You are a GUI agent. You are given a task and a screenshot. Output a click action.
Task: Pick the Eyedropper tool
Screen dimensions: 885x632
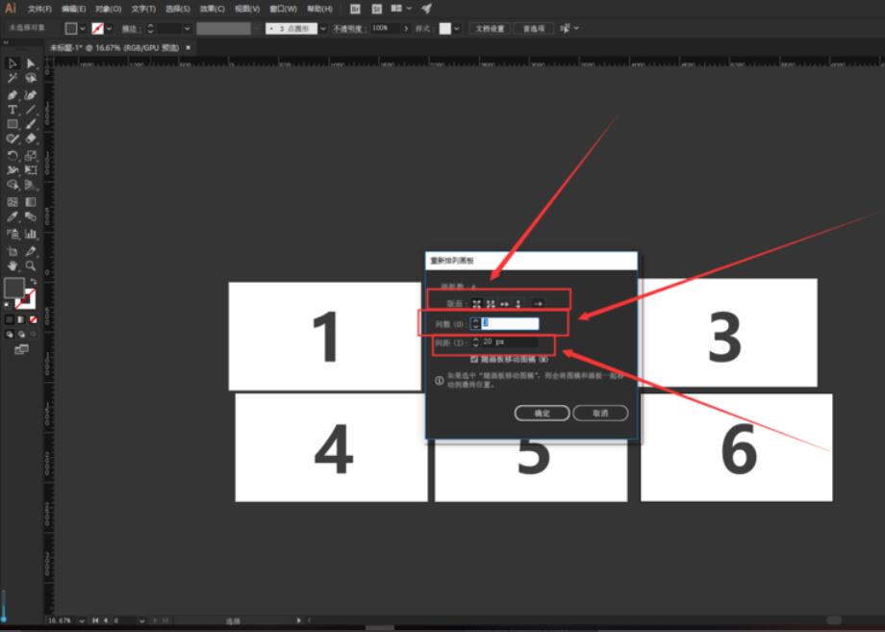point(12,215)
